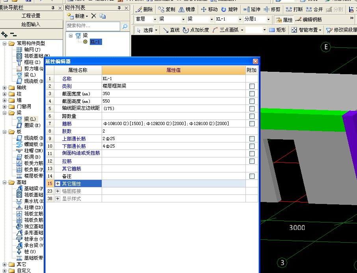Open 智能布置 smart layout tool

(306, 30)
